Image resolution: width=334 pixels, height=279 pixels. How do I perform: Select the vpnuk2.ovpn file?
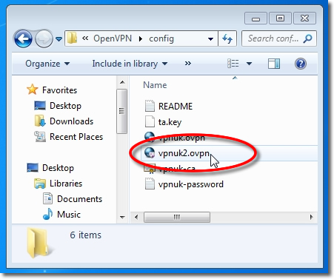[x=184, y=153]
